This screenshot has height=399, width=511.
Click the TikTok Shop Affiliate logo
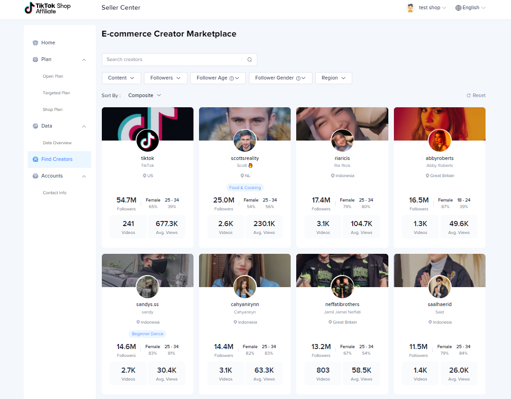tap(47, 8)
